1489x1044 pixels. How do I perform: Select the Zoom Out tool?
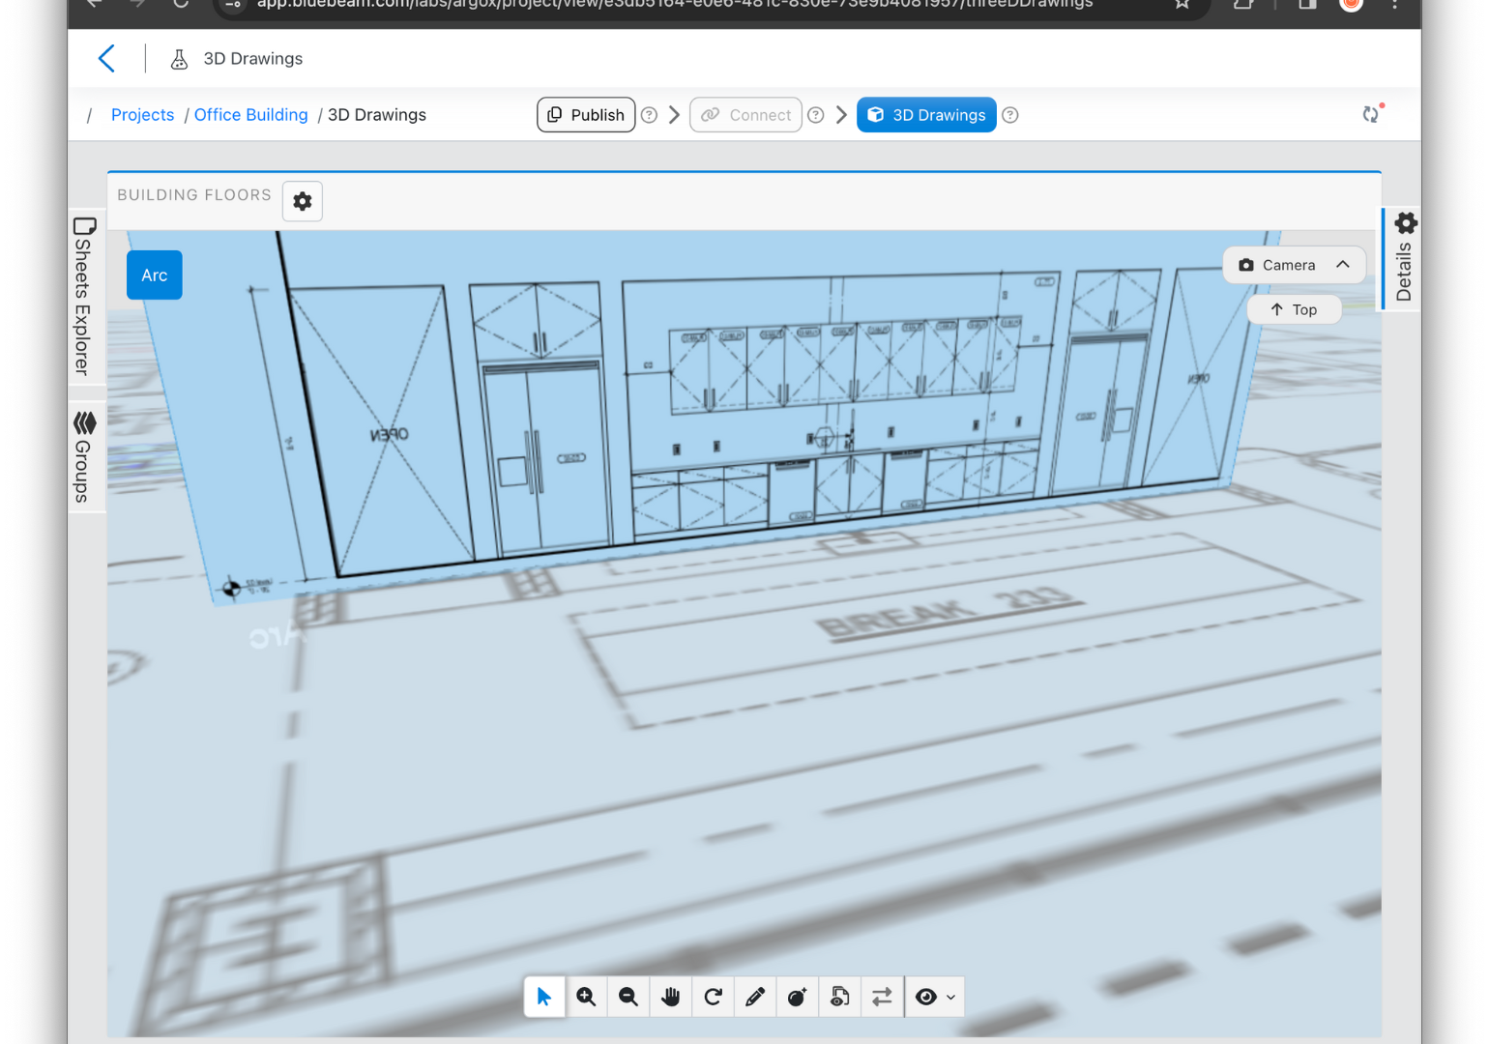[x=628, y=997]
